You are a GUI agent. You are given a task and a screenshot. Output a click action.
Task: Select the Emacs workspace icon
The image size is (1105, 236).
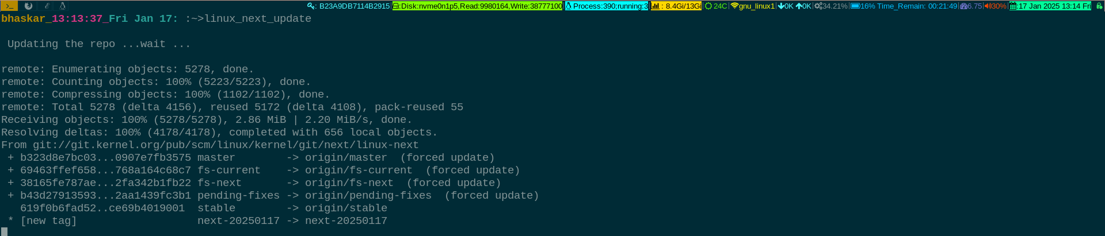point(47,6)
